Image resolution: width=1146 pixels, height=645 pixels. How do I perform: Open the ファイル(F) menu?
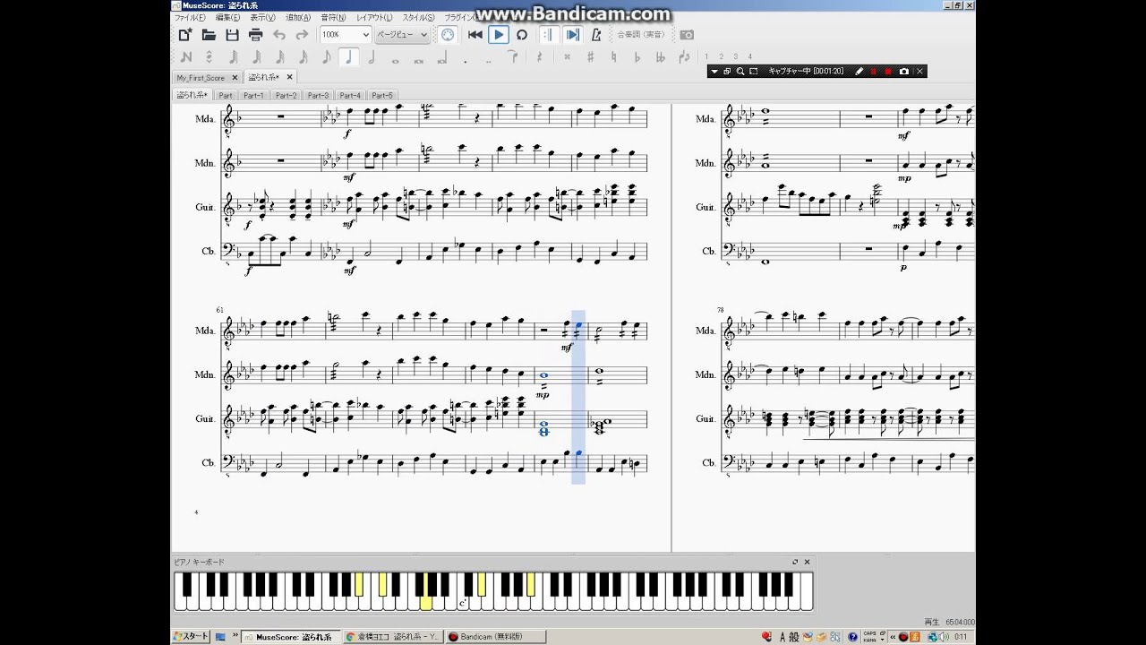[x=190, y=17]
